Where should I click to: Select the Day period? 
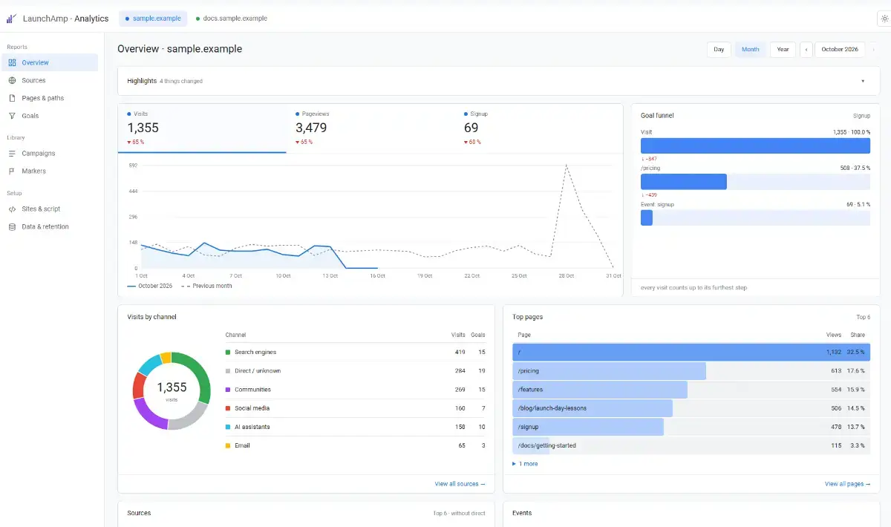tap(719, 50)
